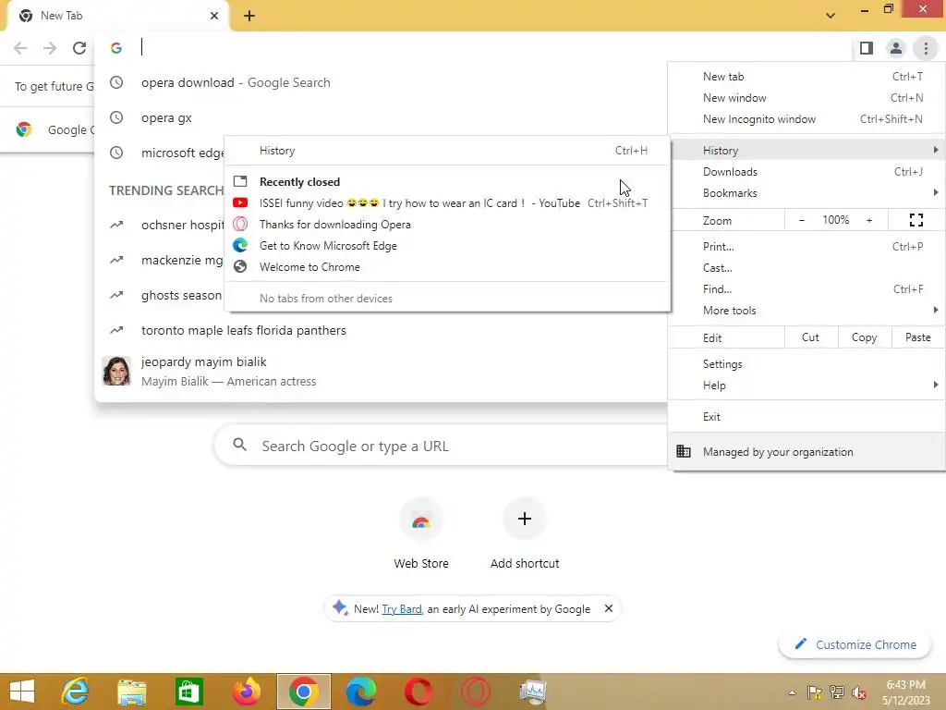946x710 pixels.
Task: Expand the Help submenu
Action: point(807,386)
